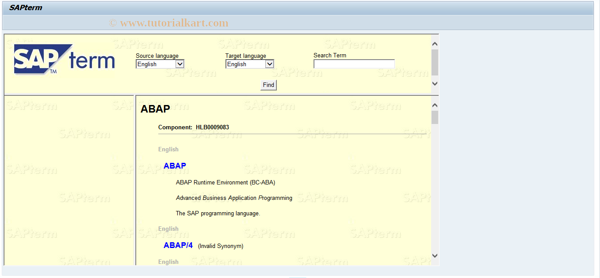Click 'The SAP programming language.' text
This screenshot has width=600, height=278.
(218, 213)
